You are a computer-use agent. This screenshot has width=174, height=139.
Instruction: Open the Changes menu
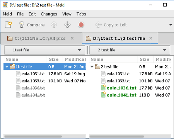49,14
